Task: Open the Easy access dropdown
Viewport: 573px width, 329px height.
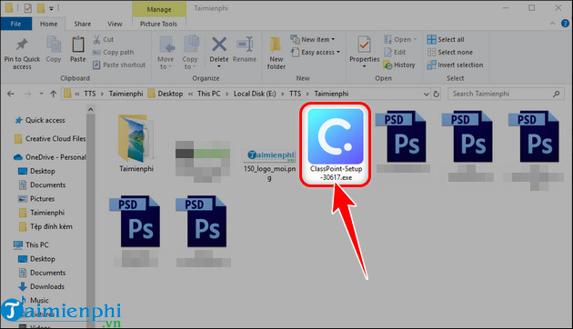Action: pos(316,52)
